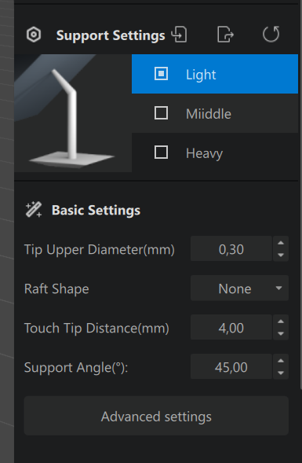Check the Miiddle support option
The image size is (302, 463).
pyautogui.click(x=161, y=113)
